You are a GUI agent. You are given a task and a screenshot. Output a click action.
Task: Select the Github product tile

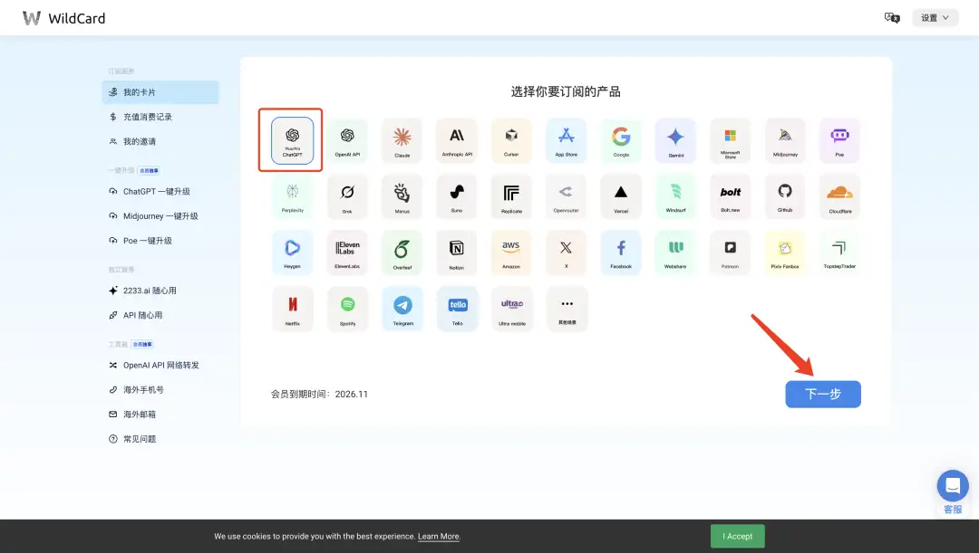point(785,196)
